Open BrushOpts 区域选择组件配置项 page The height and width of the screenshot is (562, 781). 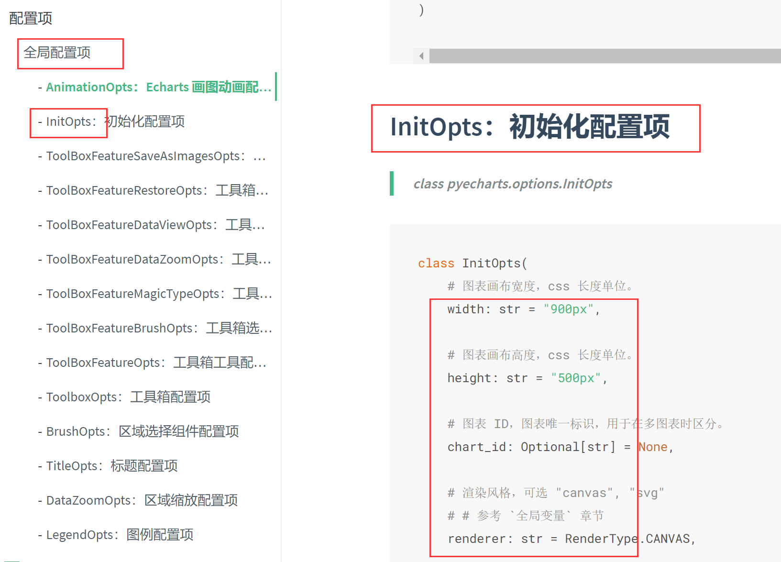coord(139,431)
